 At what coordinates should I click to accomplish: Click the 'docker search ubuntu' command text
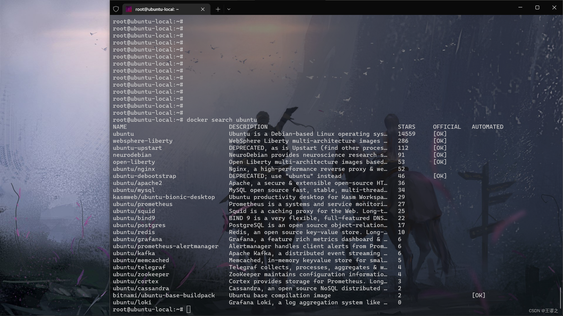point(222,120)
